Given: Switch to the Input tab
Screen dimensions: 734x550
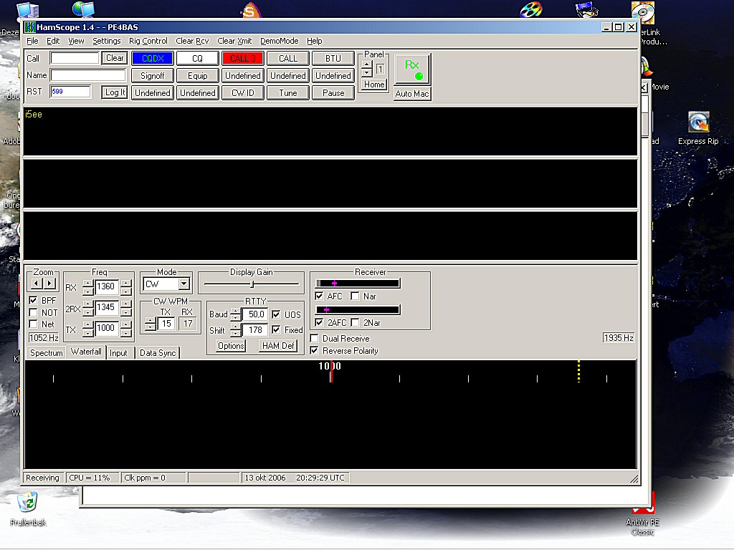Looking at the screenshot, I should (118, 352).
